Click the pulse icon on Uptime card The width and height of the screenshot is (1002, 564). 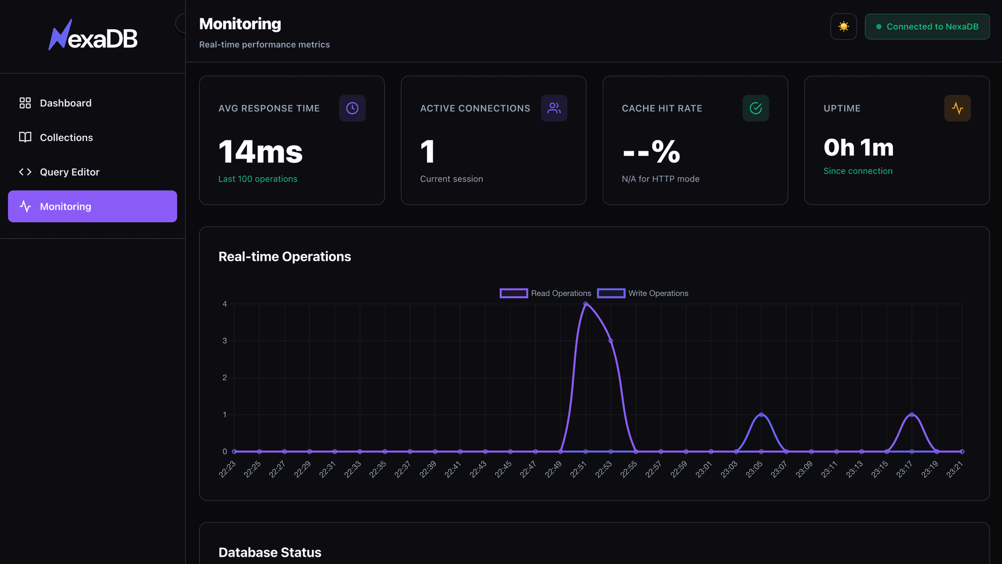tap(957, 108)
